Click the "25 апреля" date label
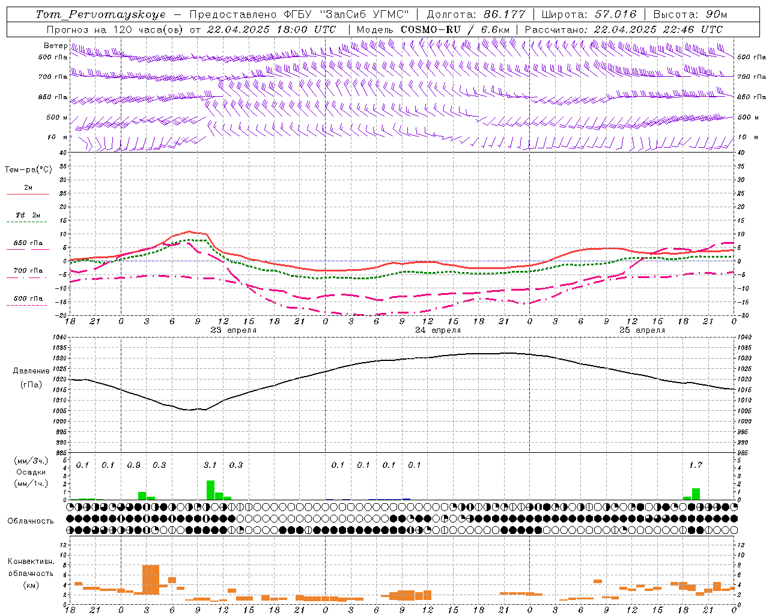The height and width of the screenshot is (615, 769). point(642,330)
